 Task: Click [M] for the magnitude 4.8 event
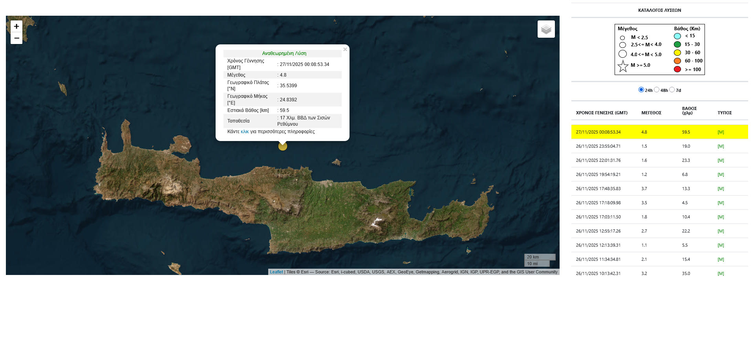click(721, 132)
